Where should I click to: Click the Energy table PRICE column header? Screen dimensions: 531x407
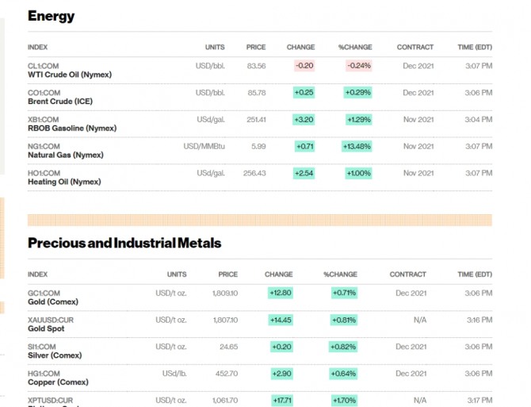point(256,47)
